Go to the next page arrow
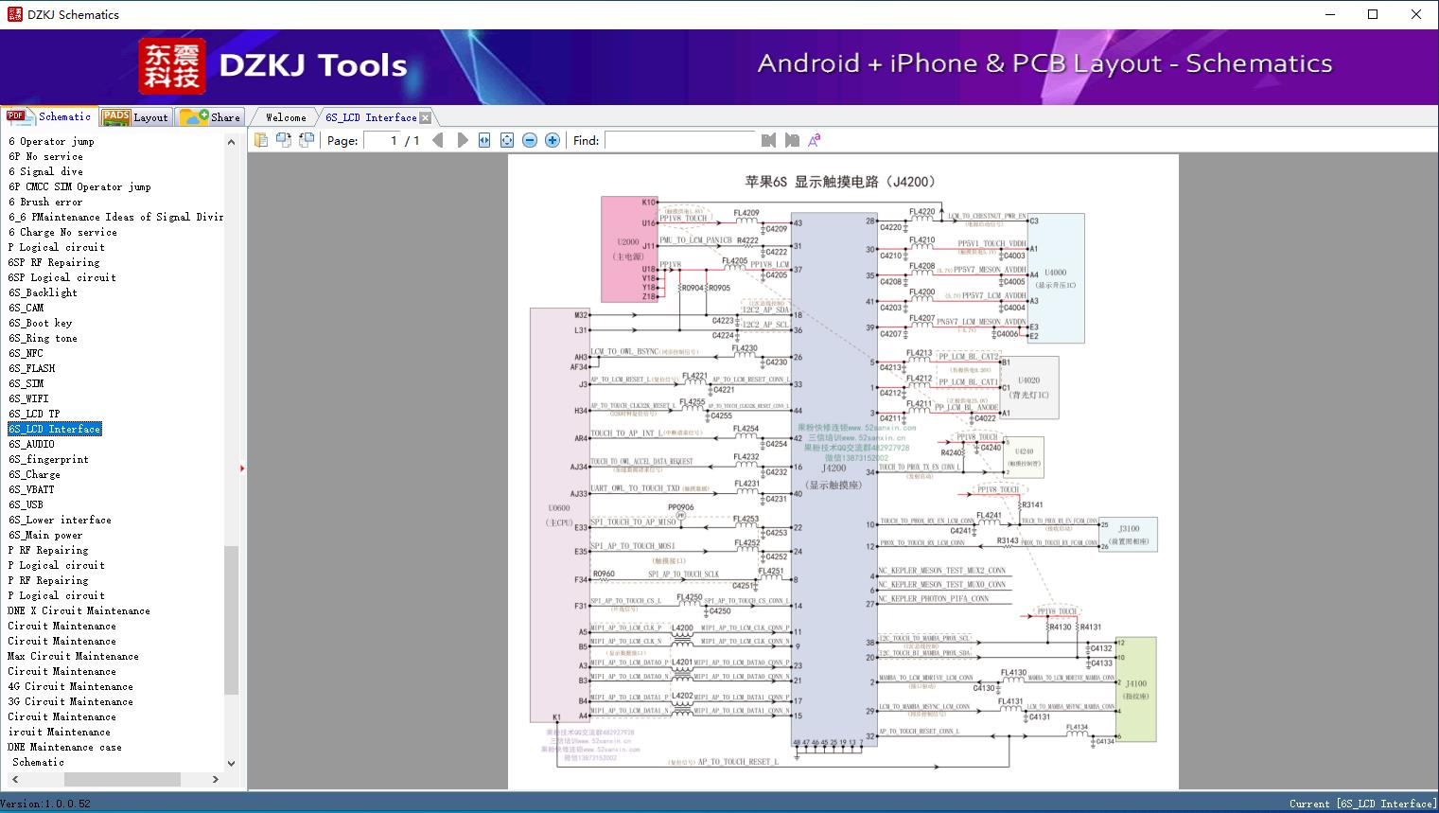Viewport: 1439px width, 813px height. click(x=462, y=140)
